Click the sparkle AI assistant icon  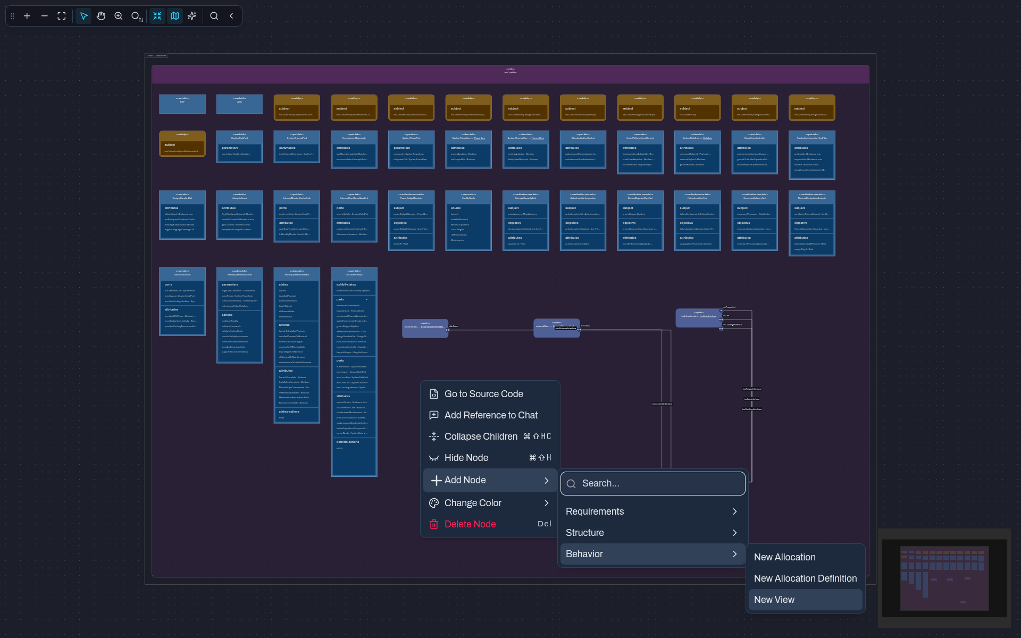tap(192, 16)
